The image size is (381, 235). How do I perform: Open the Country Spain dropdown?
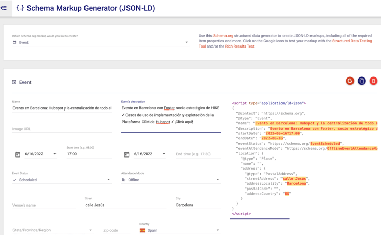pos(180,230)
